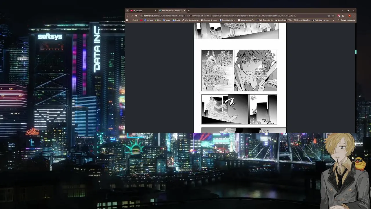
Task: Minimize the Chrome window
Action: click(343, 10)
